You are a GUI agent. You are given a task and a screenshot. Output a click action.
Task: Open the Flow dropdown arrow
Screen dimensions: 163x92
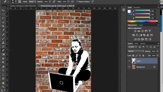coord(68,2)
